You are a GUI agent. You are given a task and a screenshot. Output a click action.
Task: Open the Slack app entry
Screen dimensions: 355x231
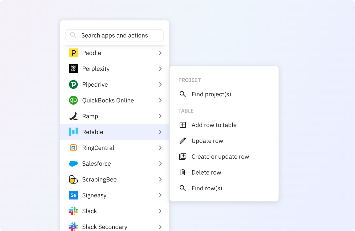click(114, 211)
